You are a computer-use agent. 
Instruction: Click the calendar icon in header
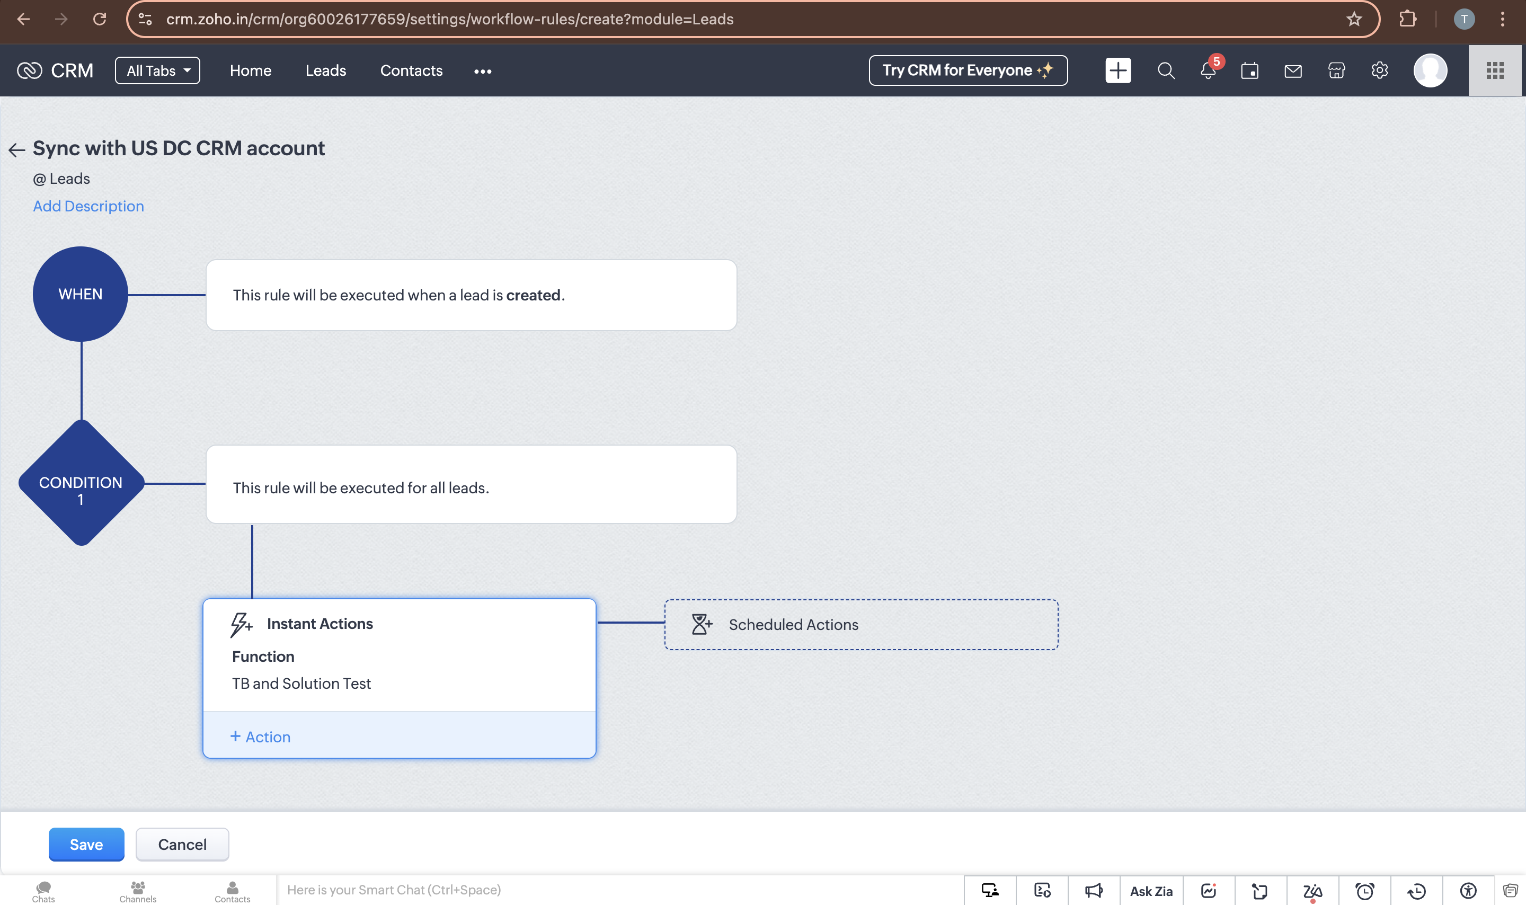click(x=1249, y=71)
